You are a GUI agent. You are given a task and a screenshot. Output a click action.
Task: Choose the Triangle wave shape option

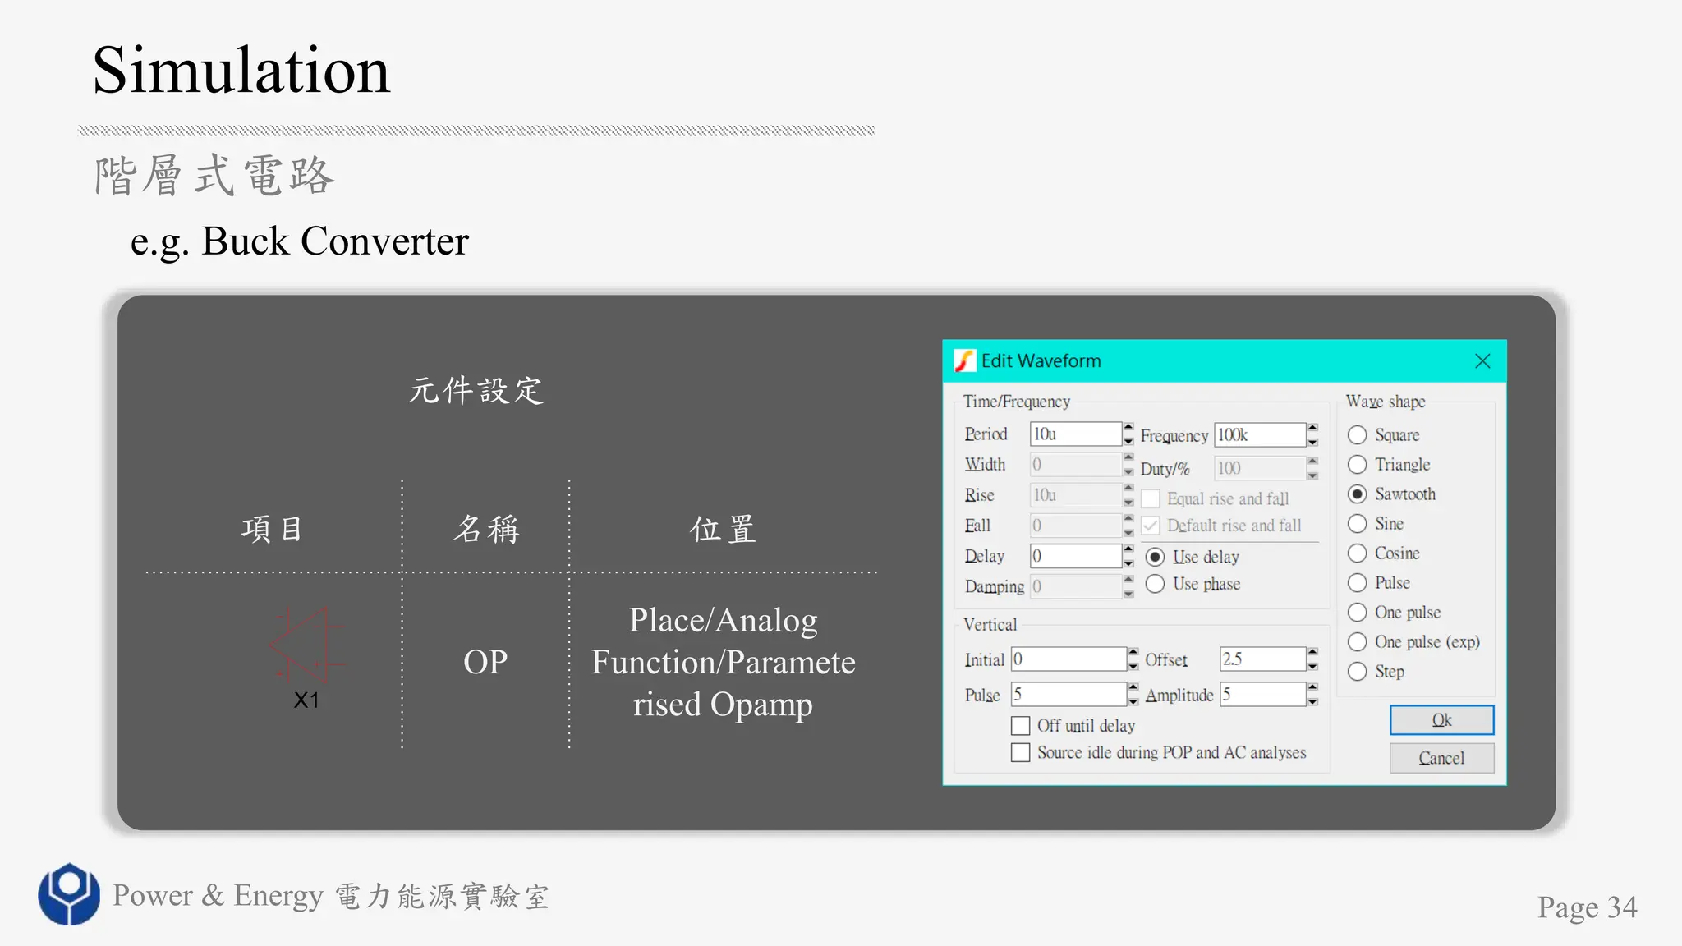coord(1358,465)
